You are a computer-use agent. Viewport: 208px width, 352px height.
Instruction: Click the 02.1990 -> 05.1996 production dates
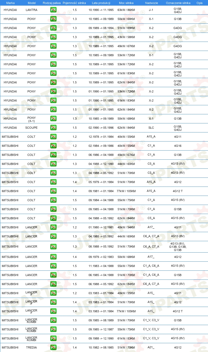pos(101,128)
